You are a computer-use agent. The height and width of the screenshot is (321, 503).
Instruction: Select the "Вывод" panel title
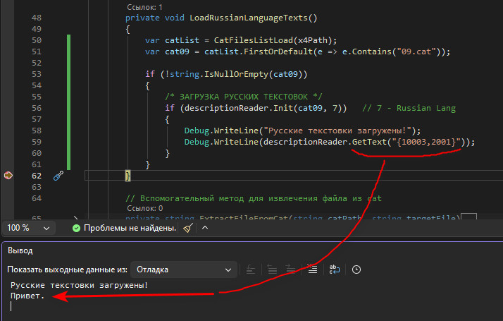20,250
